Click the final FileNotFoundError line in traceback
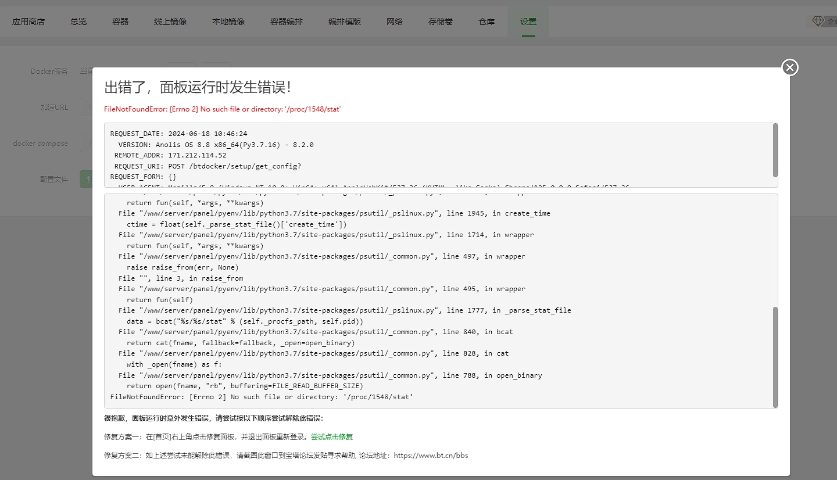 (262, 397)
